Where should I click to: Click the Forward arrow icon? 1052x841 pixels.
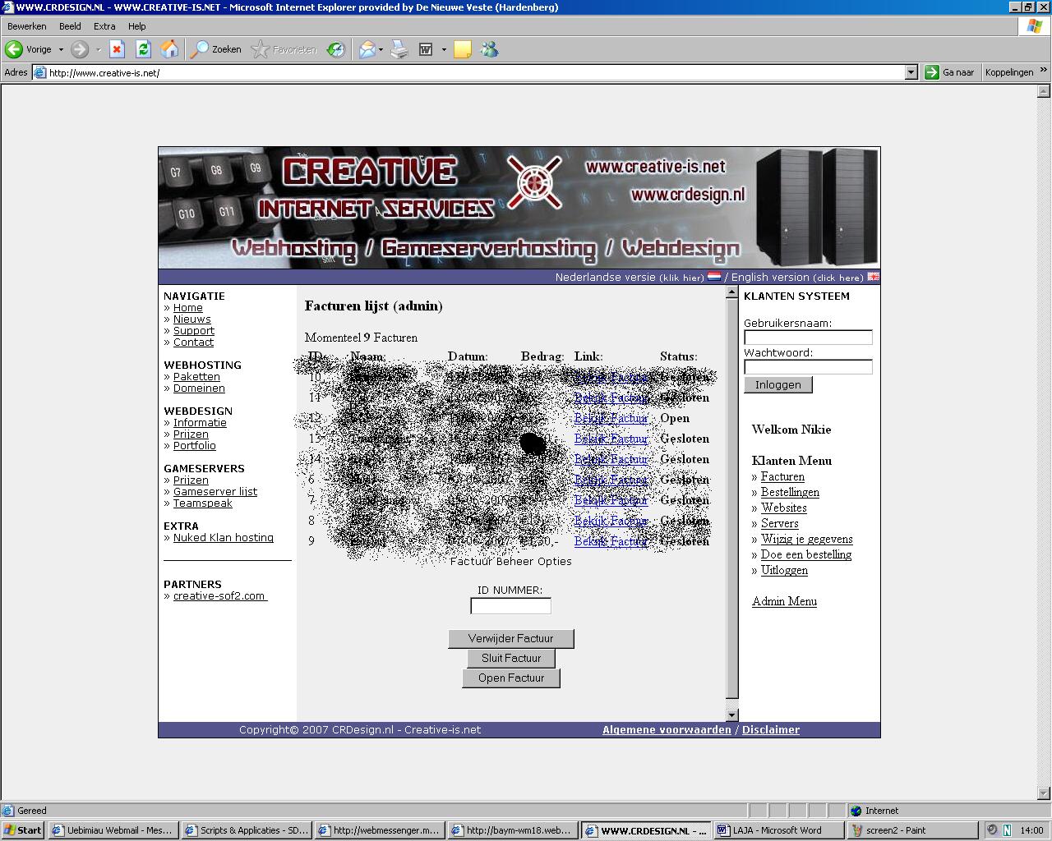[x=80, y=49]
